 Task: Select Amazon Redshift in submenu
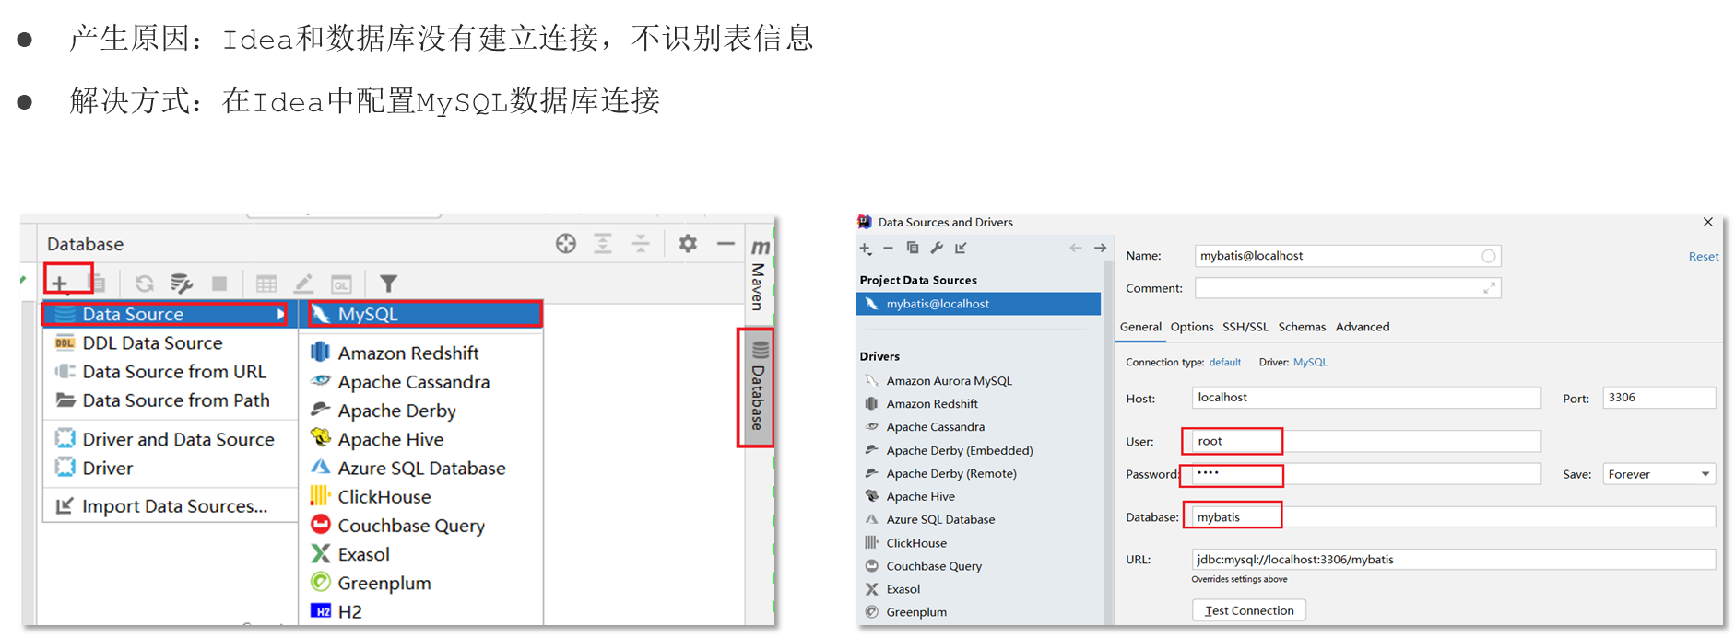pyautogui.click(x=422, y=353)
